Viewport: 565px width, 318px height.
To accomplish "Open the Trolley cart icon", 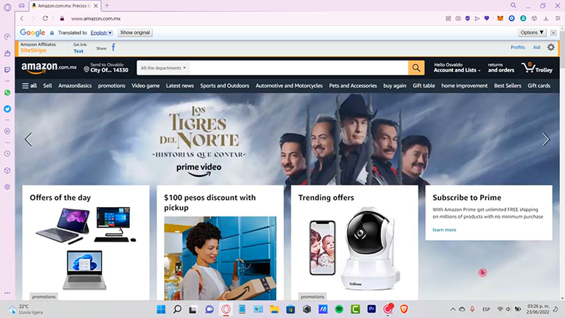I will pos(537,68).
